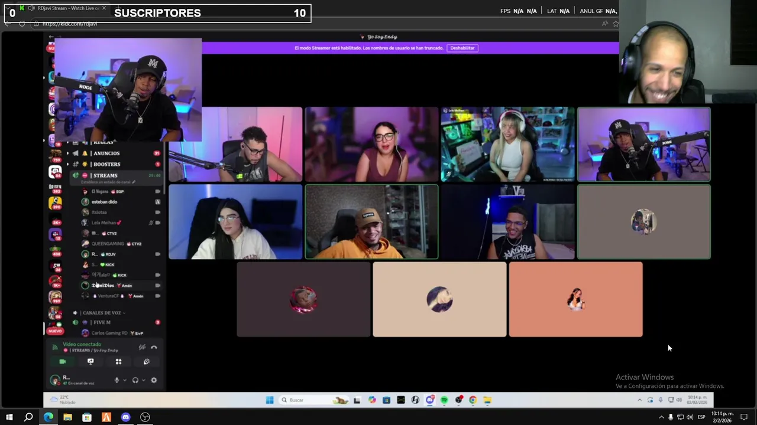Toggle noise suppression in voice panel

142,347
